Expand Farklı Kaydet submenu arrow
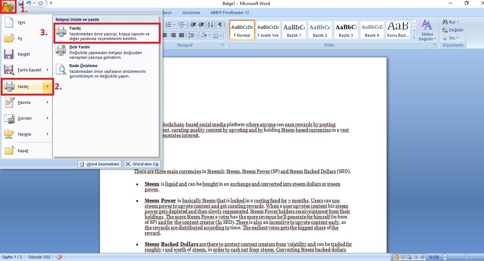Viewport: 484px width, 261px height. [48, 70]
